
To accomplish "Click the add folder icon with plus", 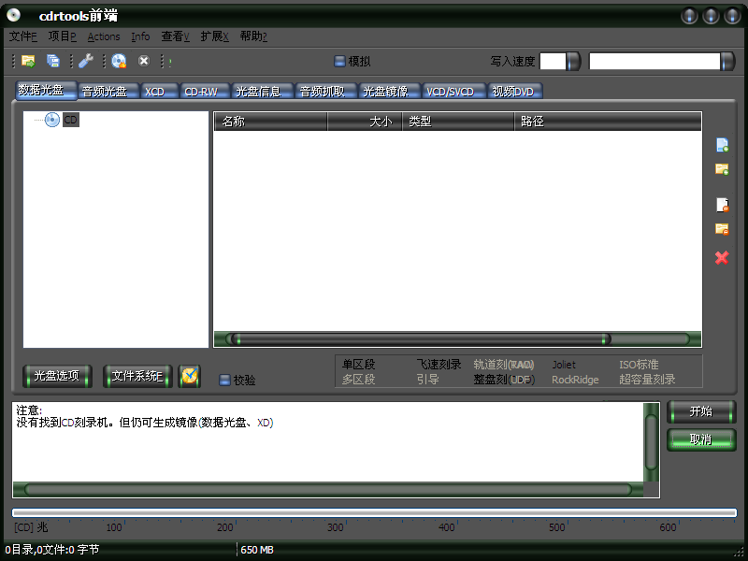I will point(722,169).
